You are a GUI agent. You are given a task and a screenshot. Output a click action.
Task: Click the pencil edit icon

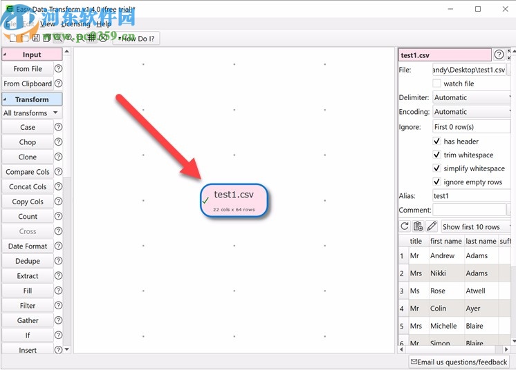(432, 226)
